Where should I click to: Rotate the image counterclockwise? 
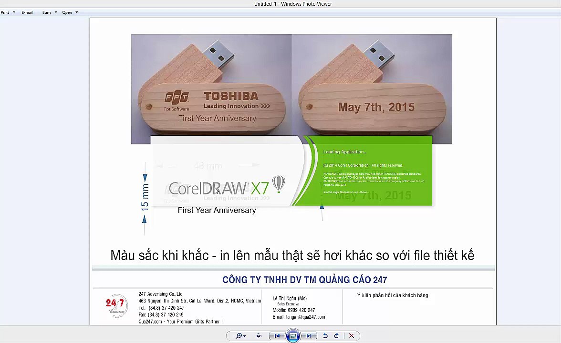point(325,336)
